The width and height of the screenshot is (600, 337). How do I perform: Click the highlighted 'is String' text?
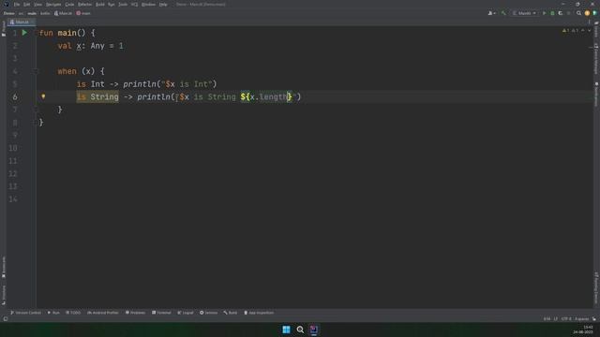tap(97, 97)
